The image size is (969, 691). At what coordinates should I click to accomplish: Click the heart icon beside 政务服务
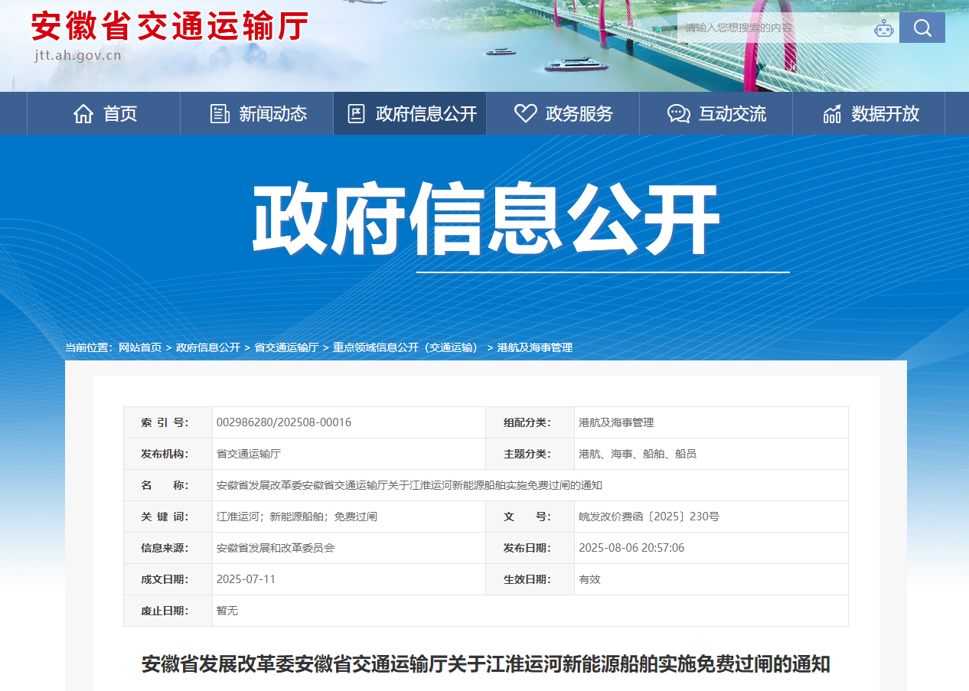click(x=524, y=112)
